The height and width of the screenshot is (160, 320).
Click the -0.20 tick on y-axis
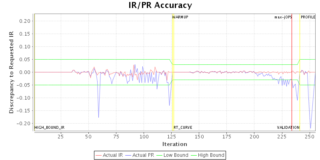(25, 123)
